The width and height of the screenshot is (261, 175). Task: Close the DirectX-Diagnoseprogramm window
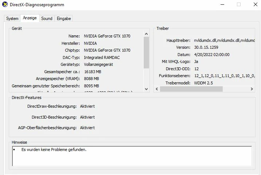(x=255, y=4)
